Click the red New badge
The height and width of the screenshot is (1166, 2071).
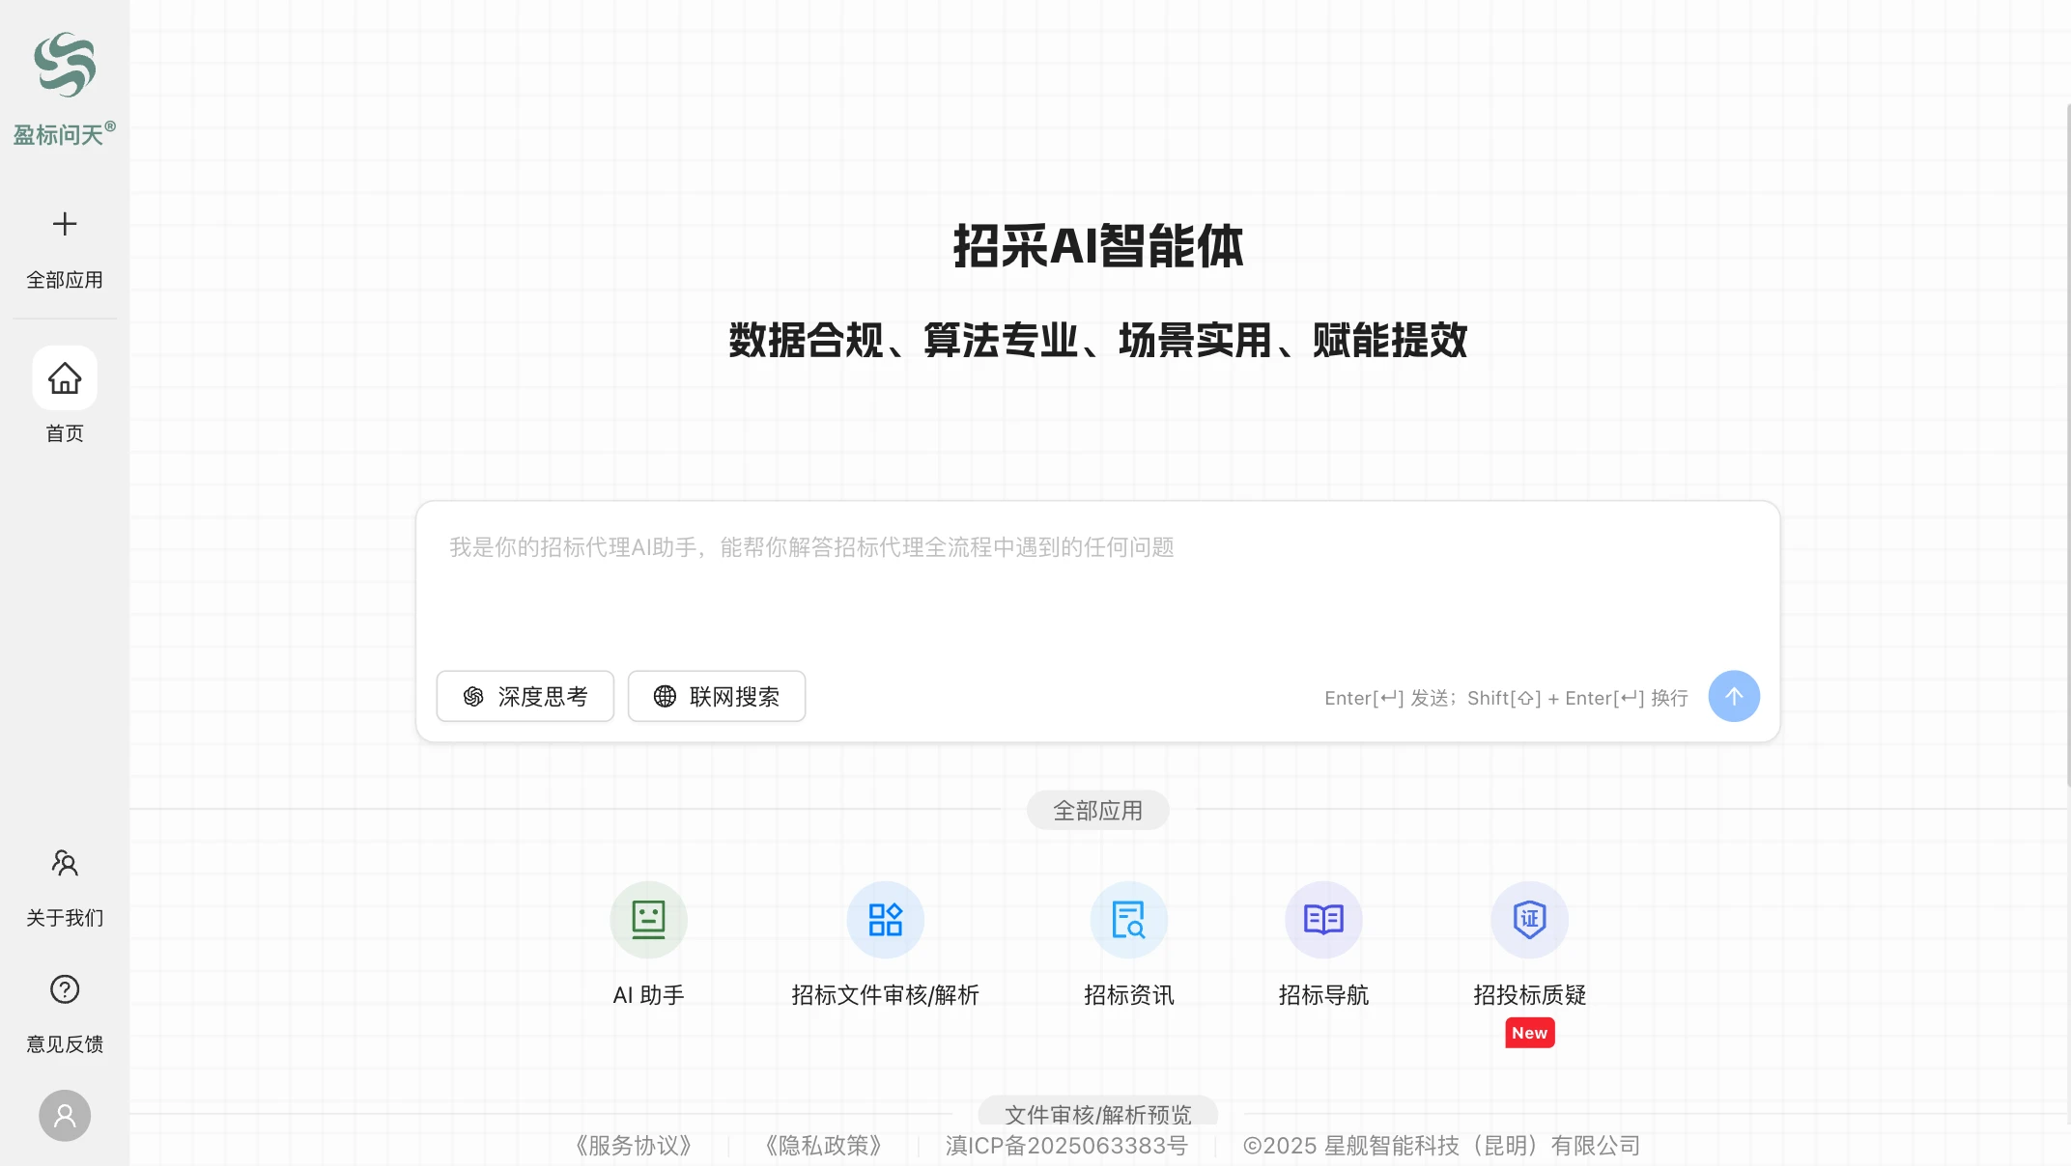click(1529, 1033)
